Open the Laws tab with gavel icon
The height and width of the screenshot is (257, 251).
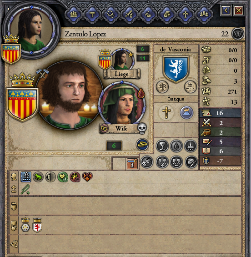coord(92,14)
